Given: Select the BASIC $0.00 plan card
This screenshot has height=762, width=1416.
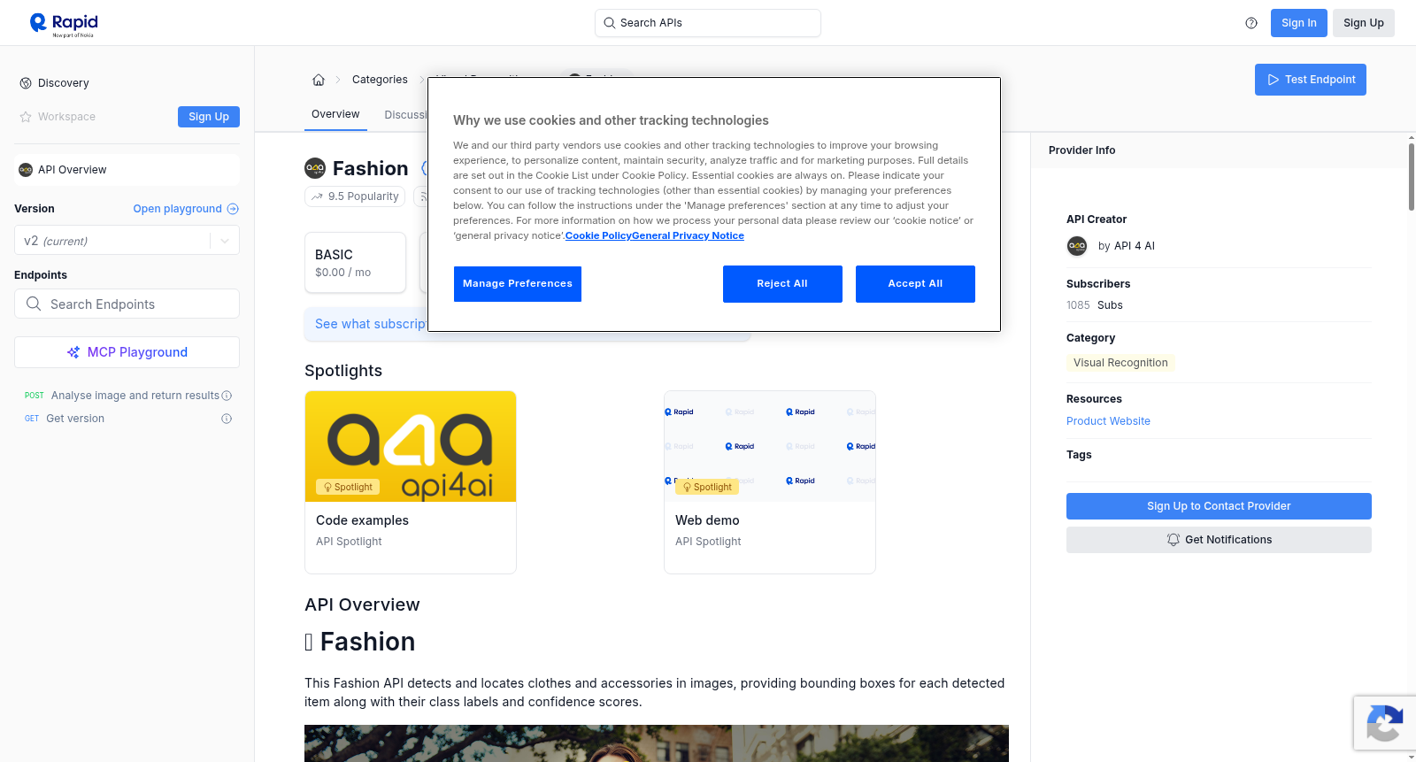Looking at the screenshot, I should [x=355, y=263].
